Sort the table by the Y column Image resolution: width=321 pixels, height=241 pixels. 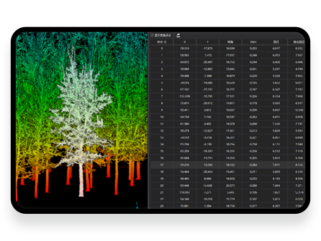click(208, 42)
